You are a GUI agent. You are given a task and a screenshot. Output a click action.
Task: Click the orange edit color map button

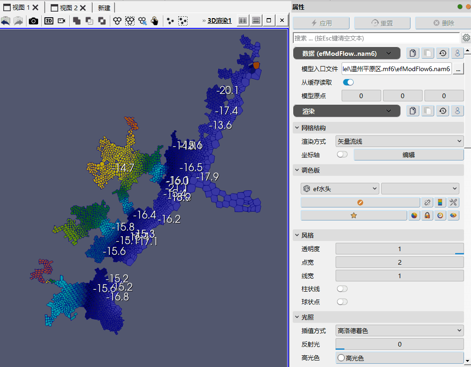[360, 203]
